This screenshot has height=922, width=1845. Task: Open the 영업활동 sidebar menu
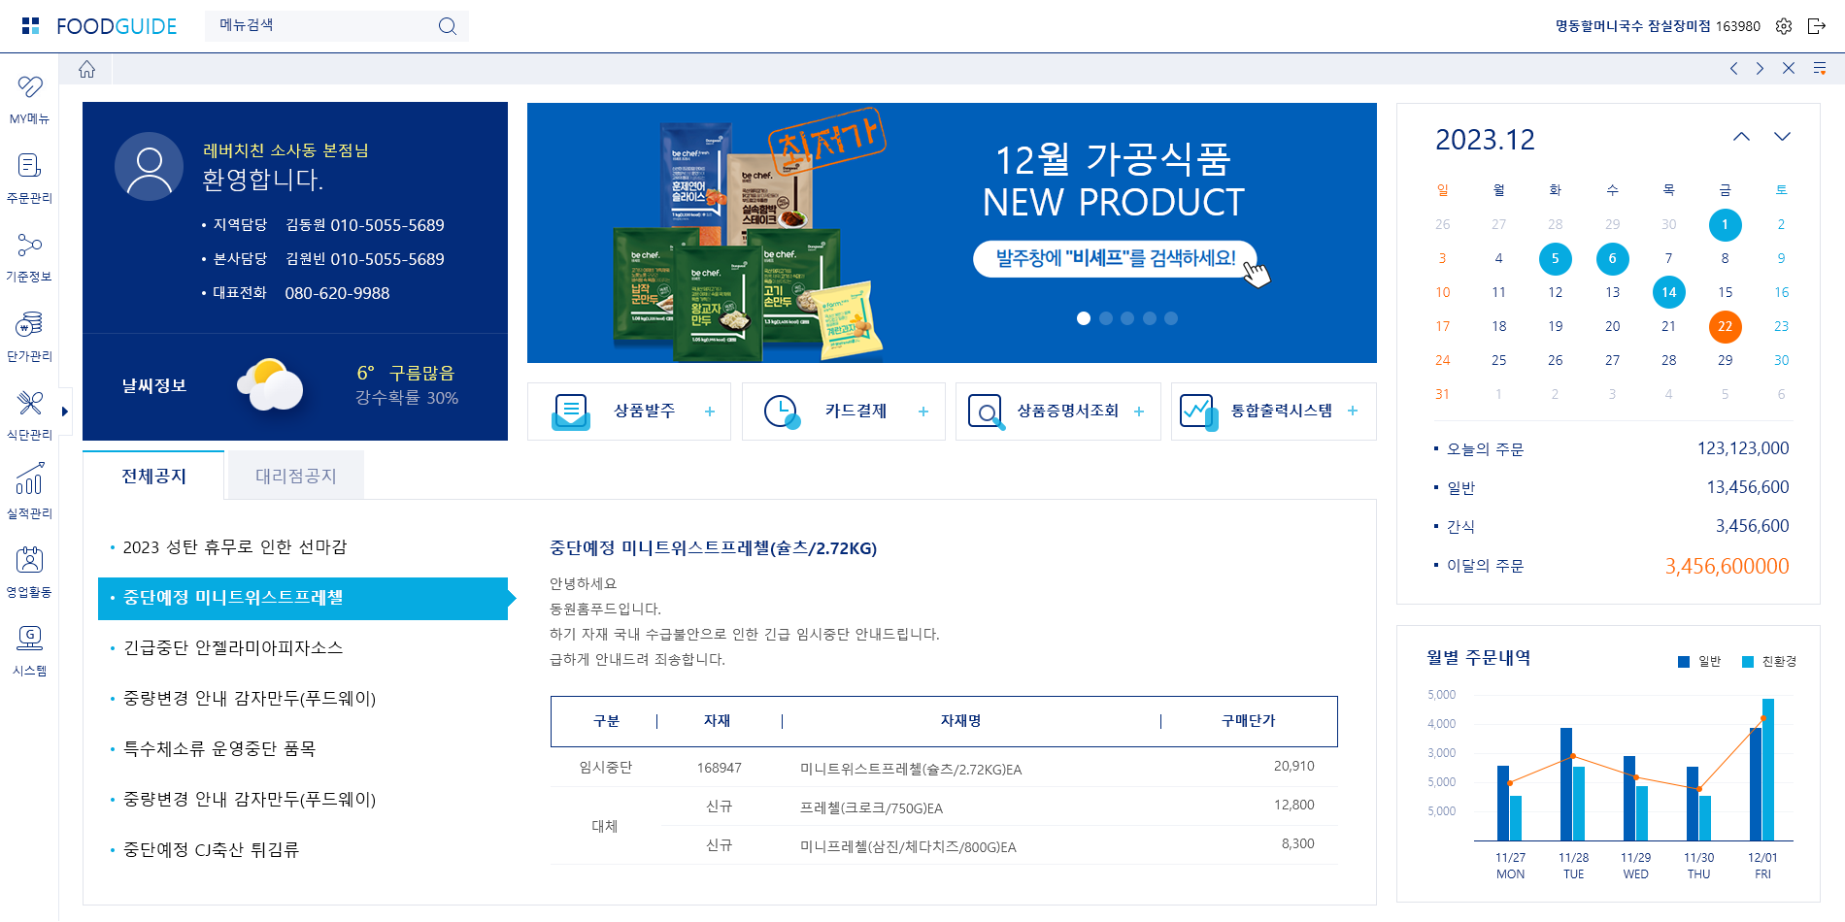coord(29,573)
